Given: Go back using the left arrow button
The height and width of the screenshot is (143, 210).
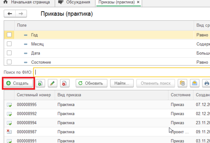Looking at the screenshot, I should [x=10, y=14].
